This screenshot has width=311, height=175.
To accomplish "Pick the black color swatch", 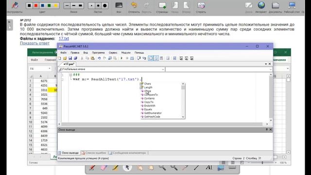I will click(x=29, y=5).
